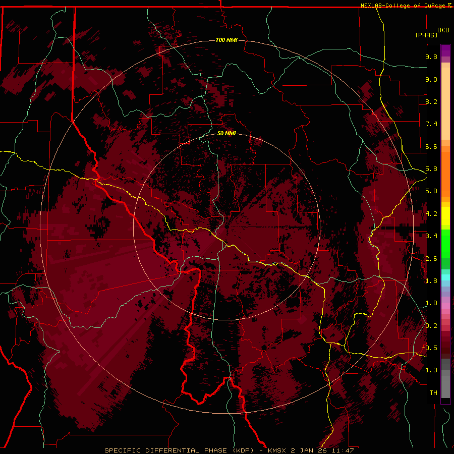Click the 6.6 value on the color scale
The image size is (454, 454).
tap(431, 146)
